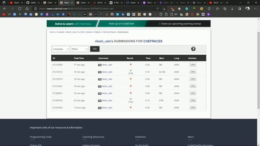Viewport: 260px width, 146px height.
Task: Click the Gmail bookmark icon in favorites bar
Action: (x=9, y=15)
